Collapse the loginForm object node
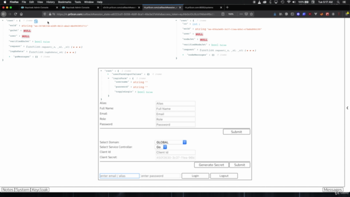Image resolution: width=350 pixels, height=197 pixels. [108, 78]
